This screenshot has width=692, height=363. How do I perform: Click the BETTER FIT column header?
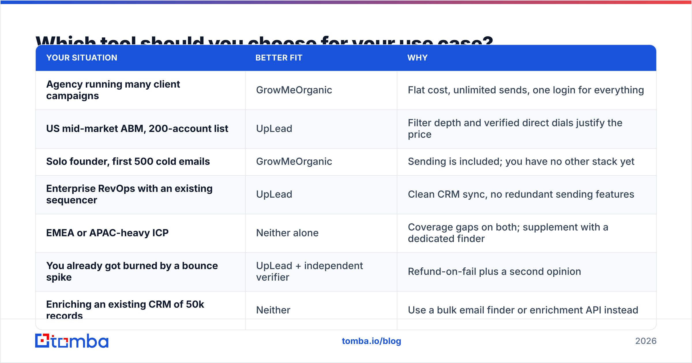279,58
